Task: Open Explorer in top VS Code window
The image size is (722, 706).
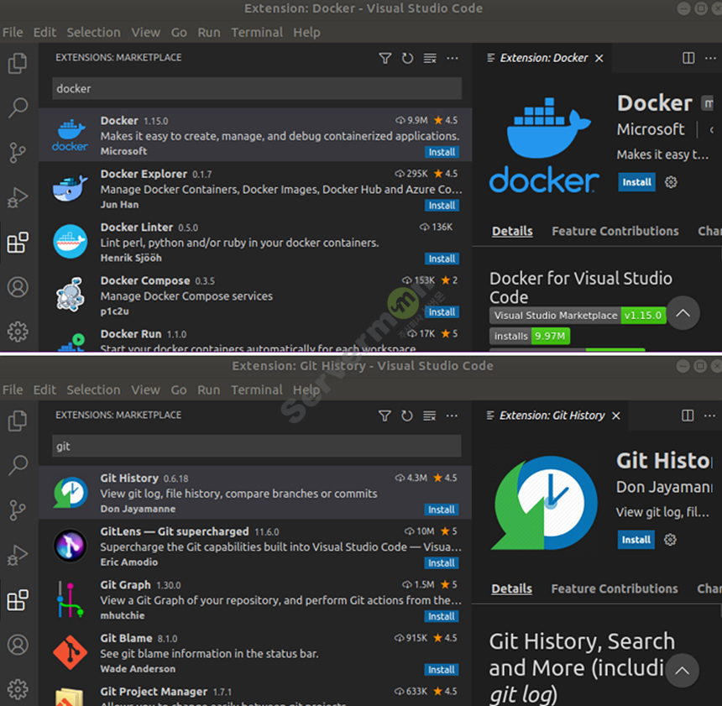Action: coord(18,64)
